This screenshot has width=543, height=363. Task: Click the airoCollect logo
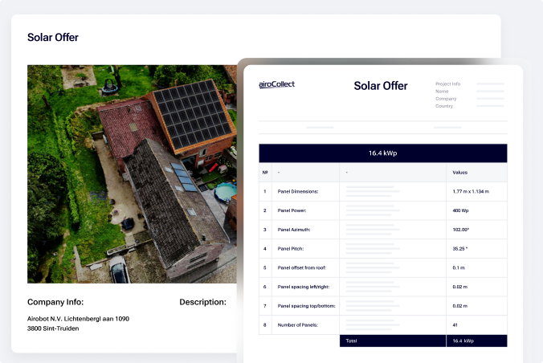[276, 84]
